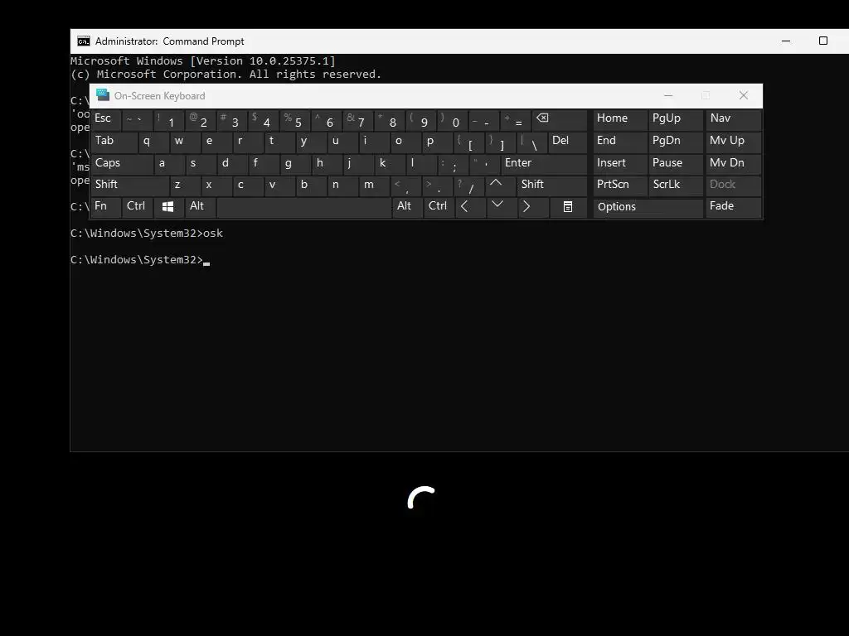This screenshot has width=849, height=636.
Task: Tap the letter z key
Action: coord(185,185)
